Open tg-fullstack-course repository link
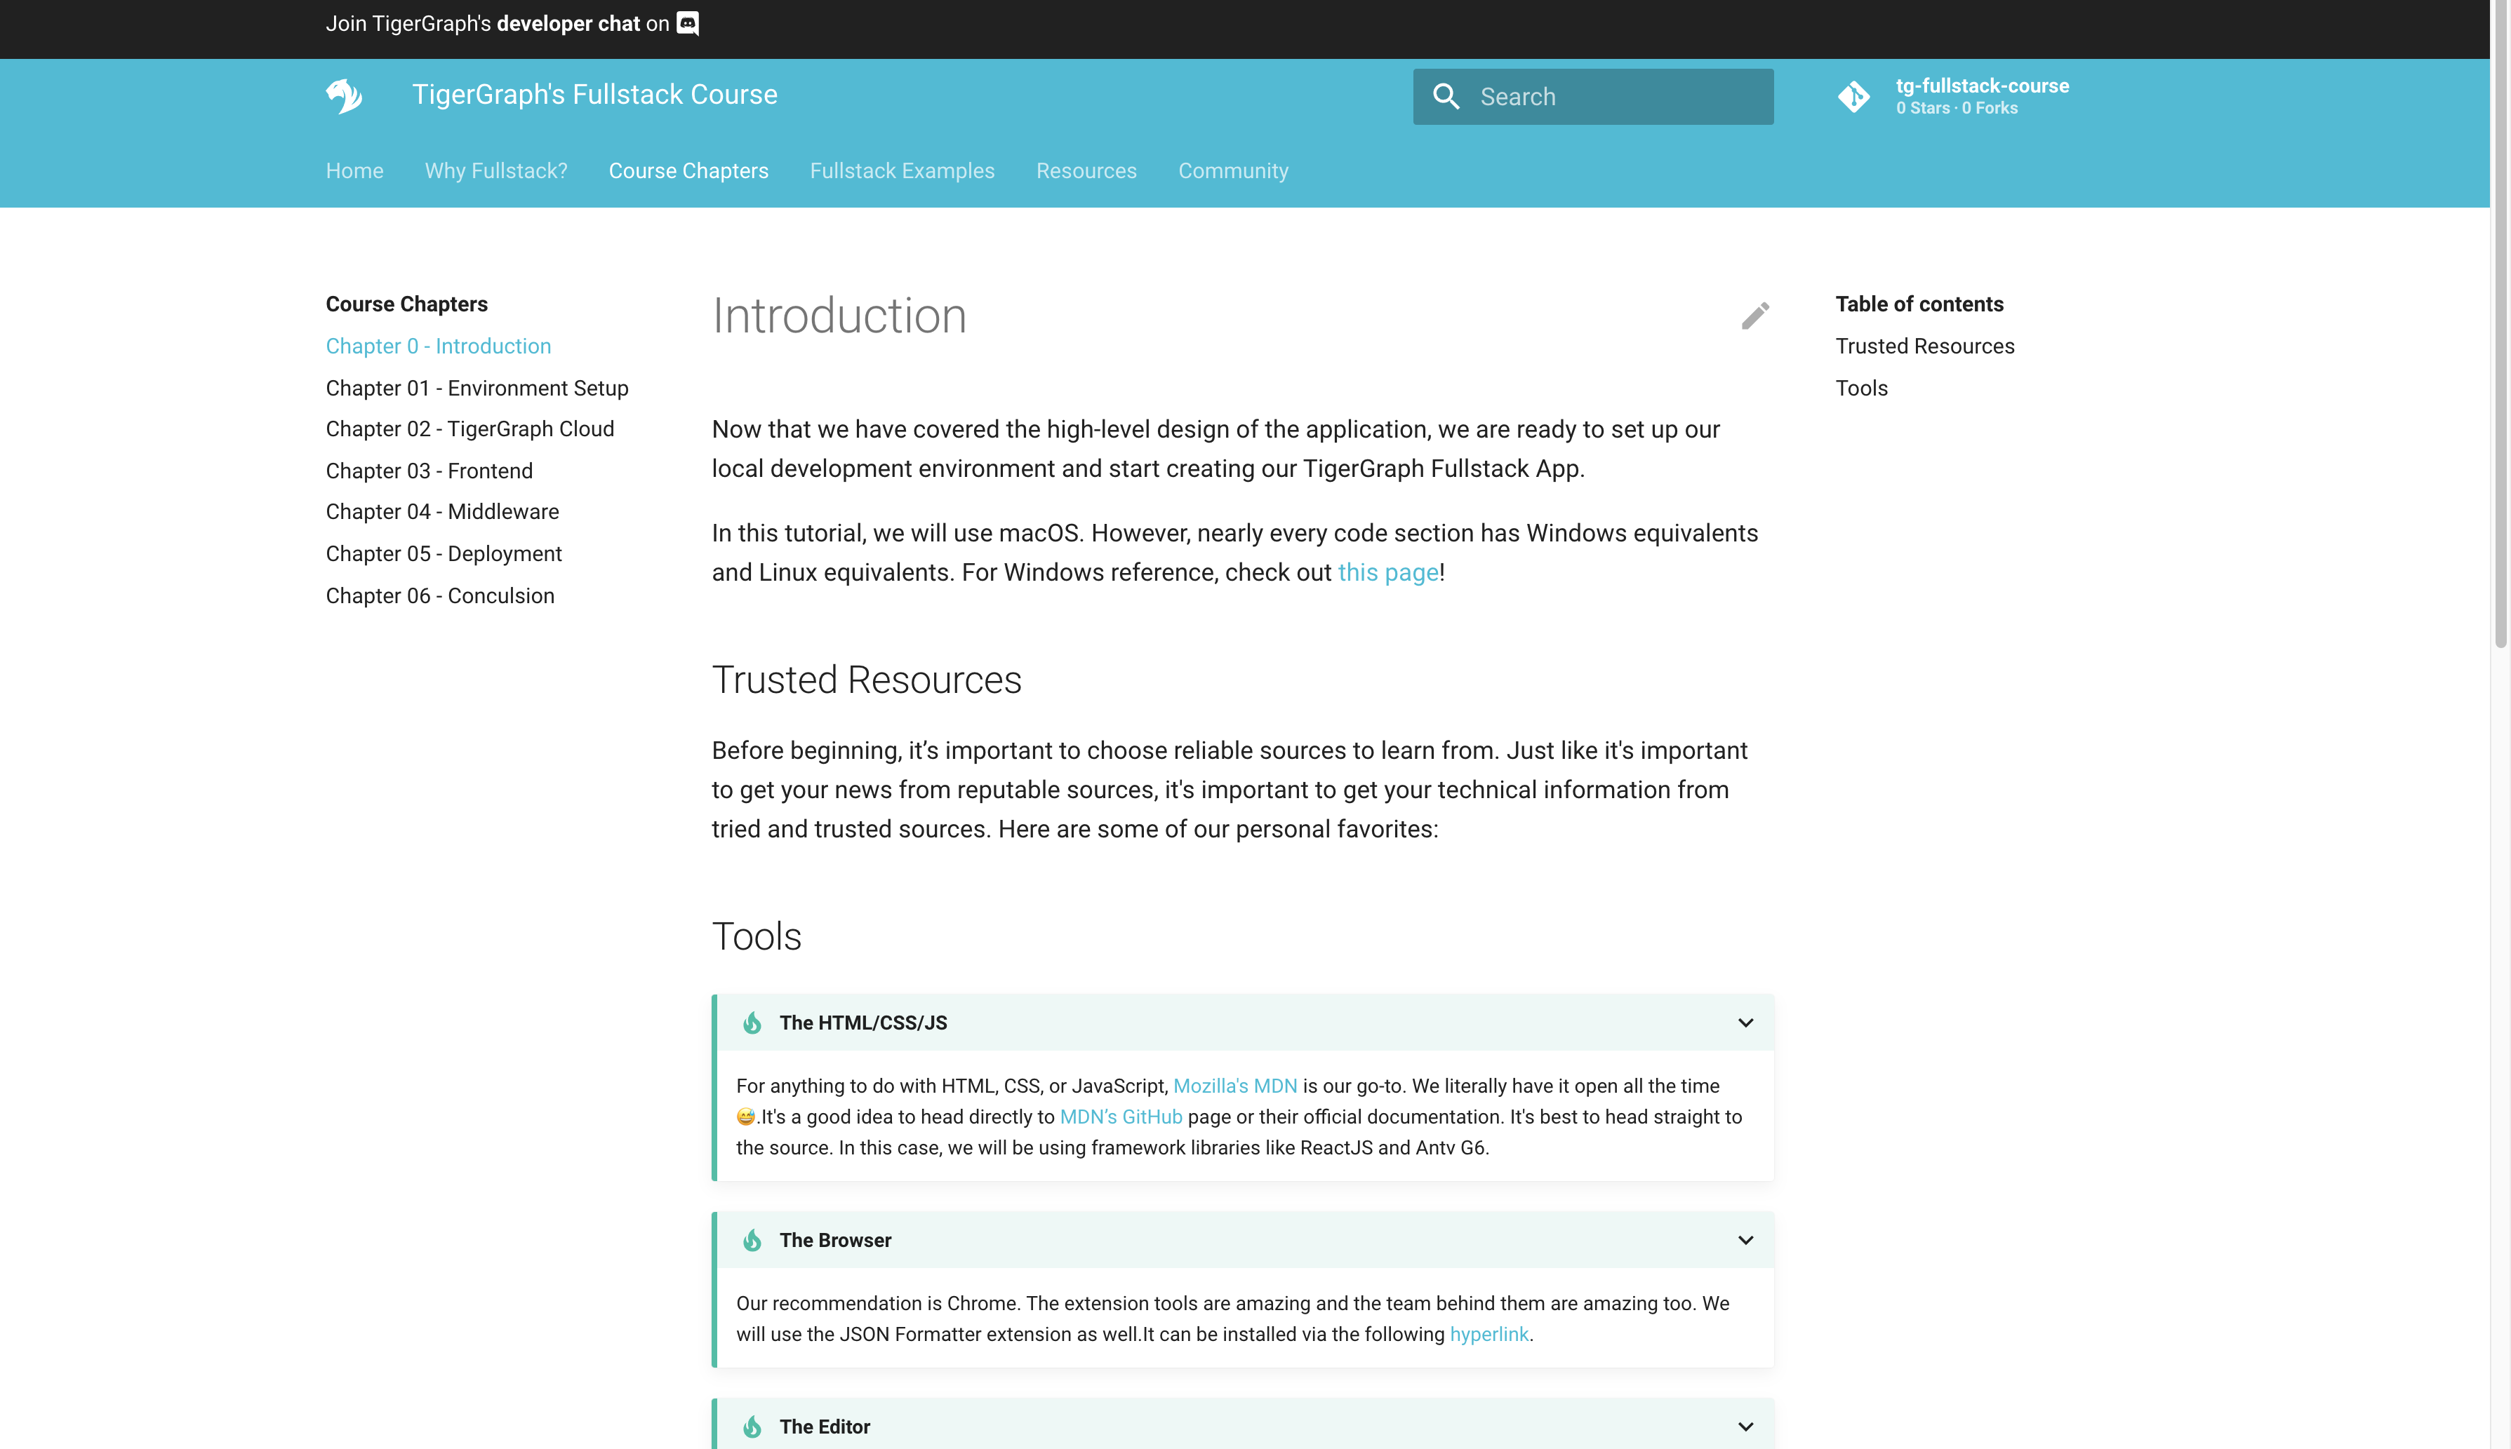Image resolution: width=2511 pixels, height=1449 pixels. pos(1981,86)
